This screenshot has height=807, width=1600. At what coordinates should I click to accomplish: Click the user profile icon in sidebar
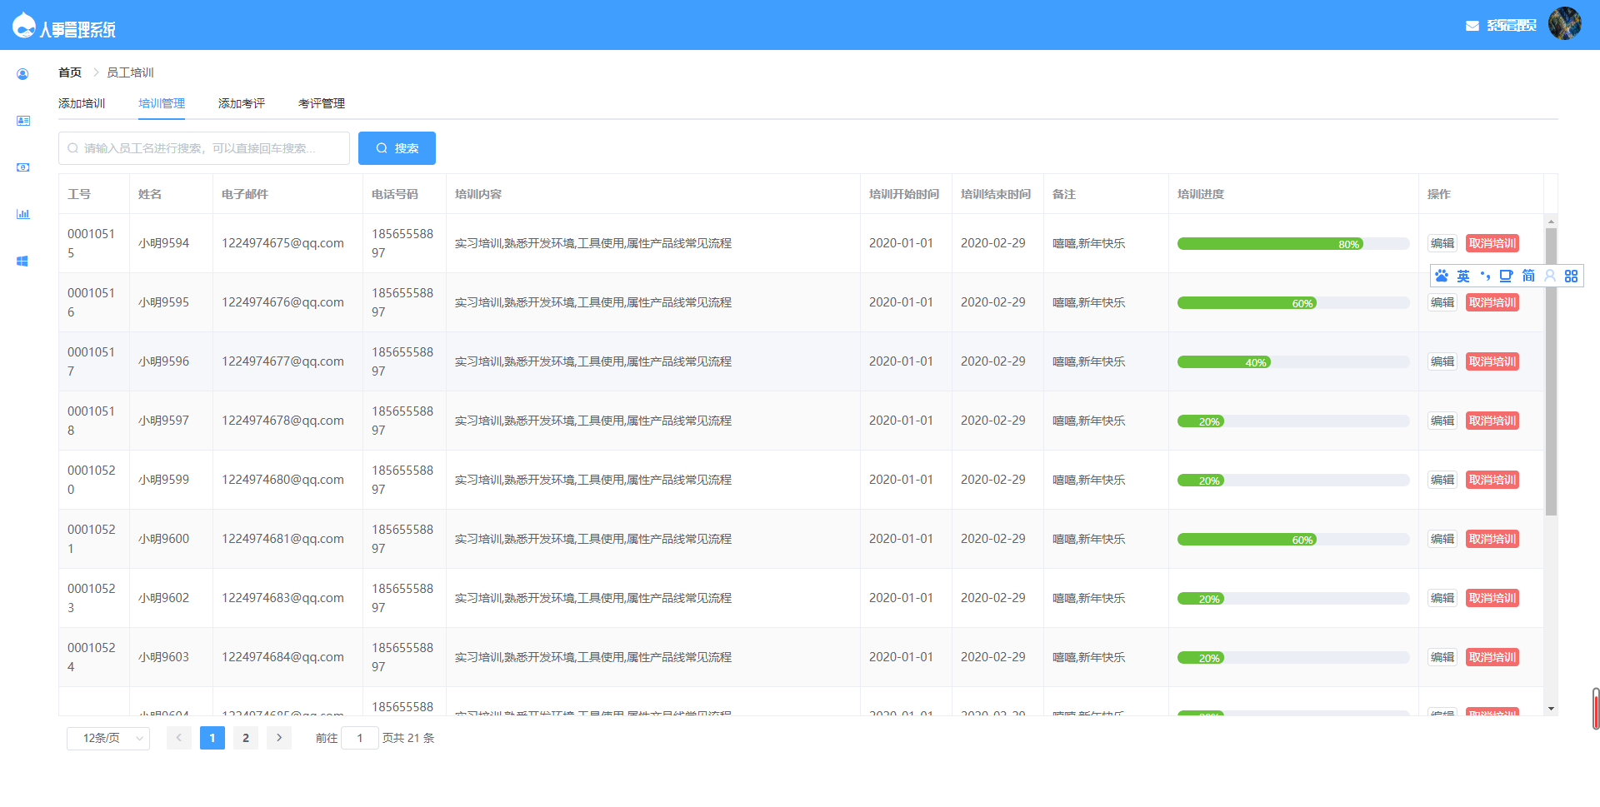[22, 73]
